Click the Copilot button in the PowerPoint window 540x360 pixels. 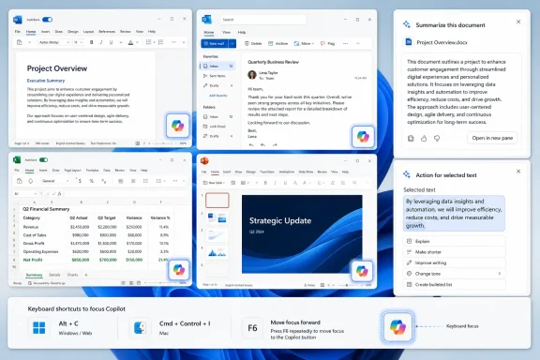(x=362, y=271)
